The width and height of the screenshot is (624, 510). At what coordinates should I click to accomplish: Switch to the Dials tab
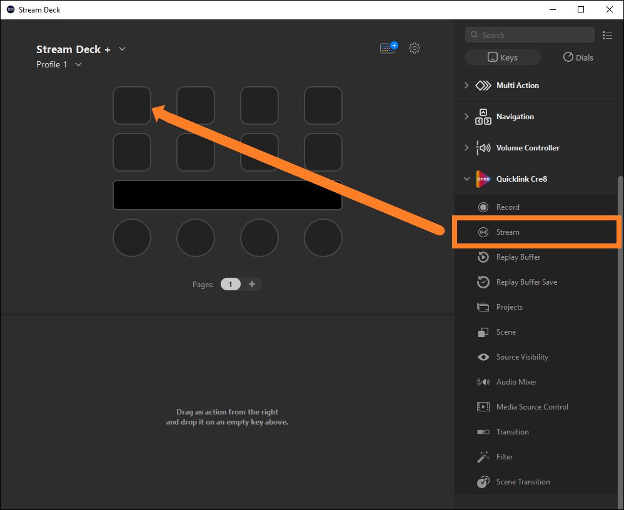[x=578, y=57]
